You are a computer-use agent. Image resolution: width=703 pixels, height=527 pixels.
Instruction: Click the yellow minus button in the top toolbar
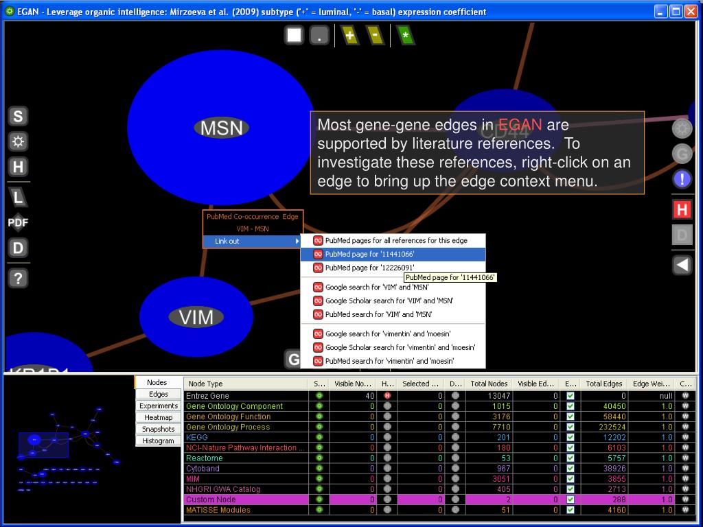(x=375, y=35)
